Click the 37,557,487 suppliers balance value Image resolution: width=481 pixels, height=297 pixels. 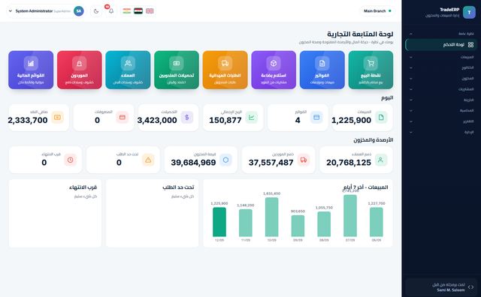click(271, 163)
